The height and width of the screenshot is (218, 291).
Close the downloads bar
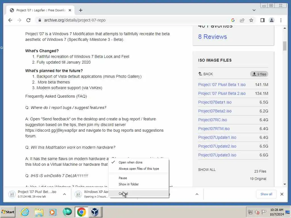point(282,194)
